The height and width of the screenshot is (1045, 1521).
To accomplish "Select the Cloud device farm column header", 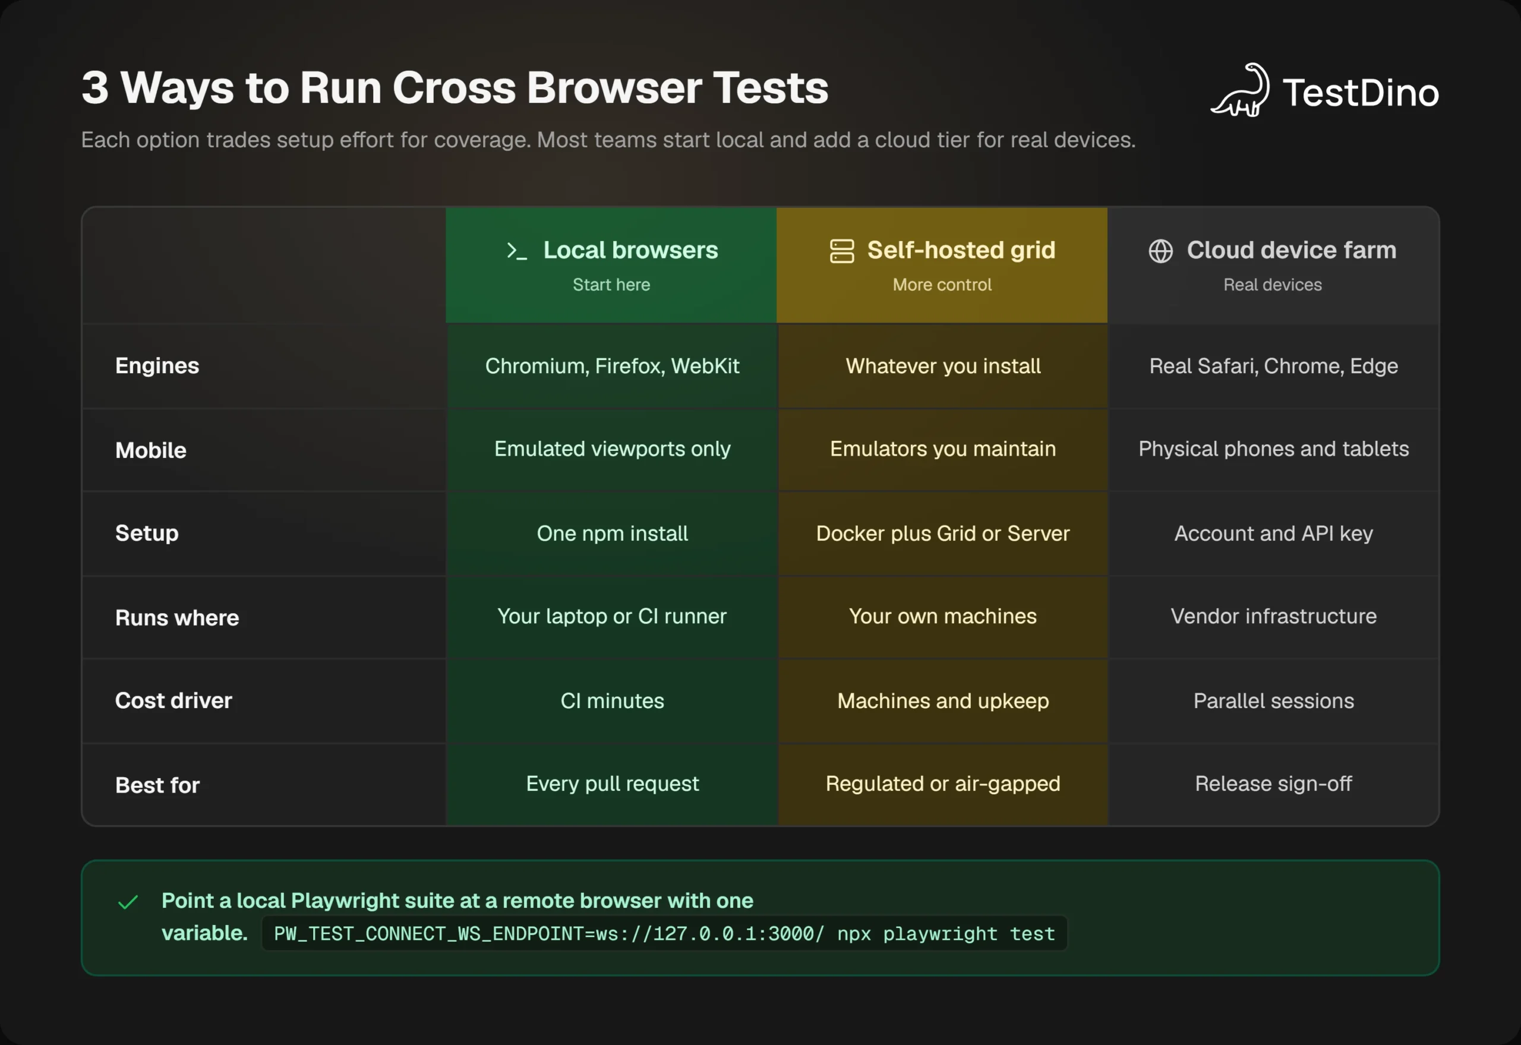I will [x=1273, y=265].
